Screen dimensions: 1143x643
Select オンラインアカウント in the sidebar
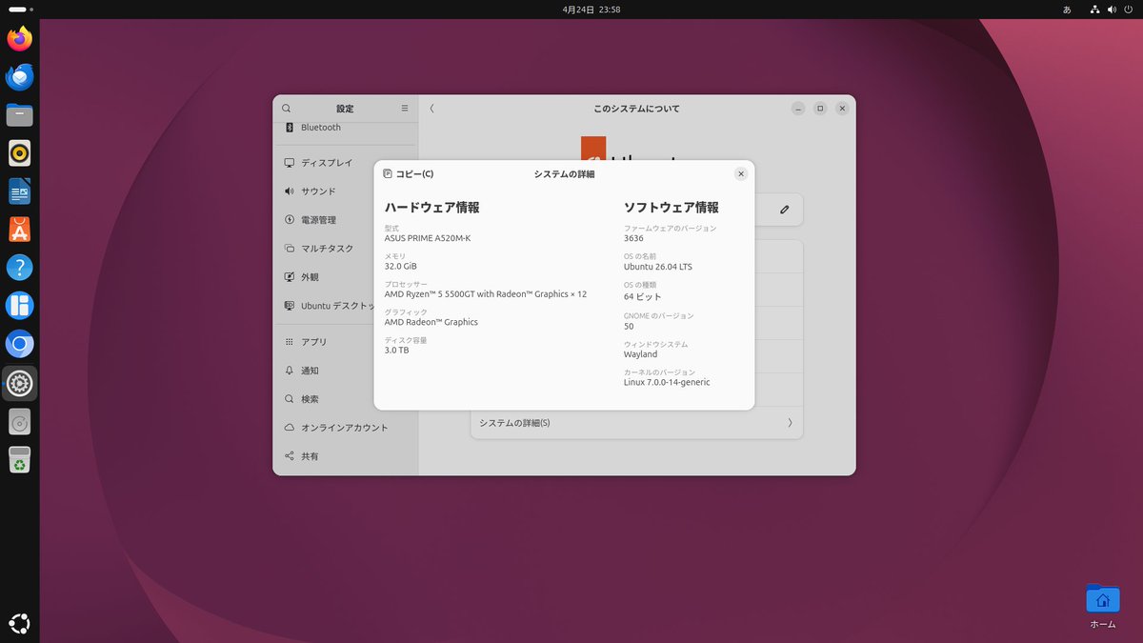[346, 428]
